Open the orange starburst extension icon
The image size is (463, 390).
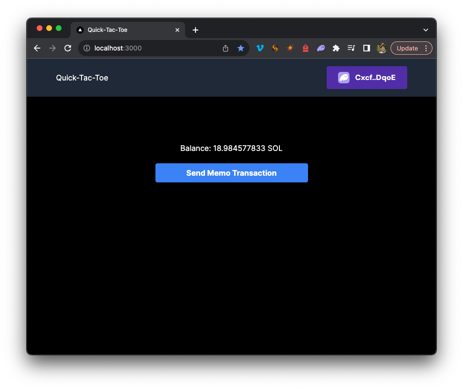(x=290, y=48)
